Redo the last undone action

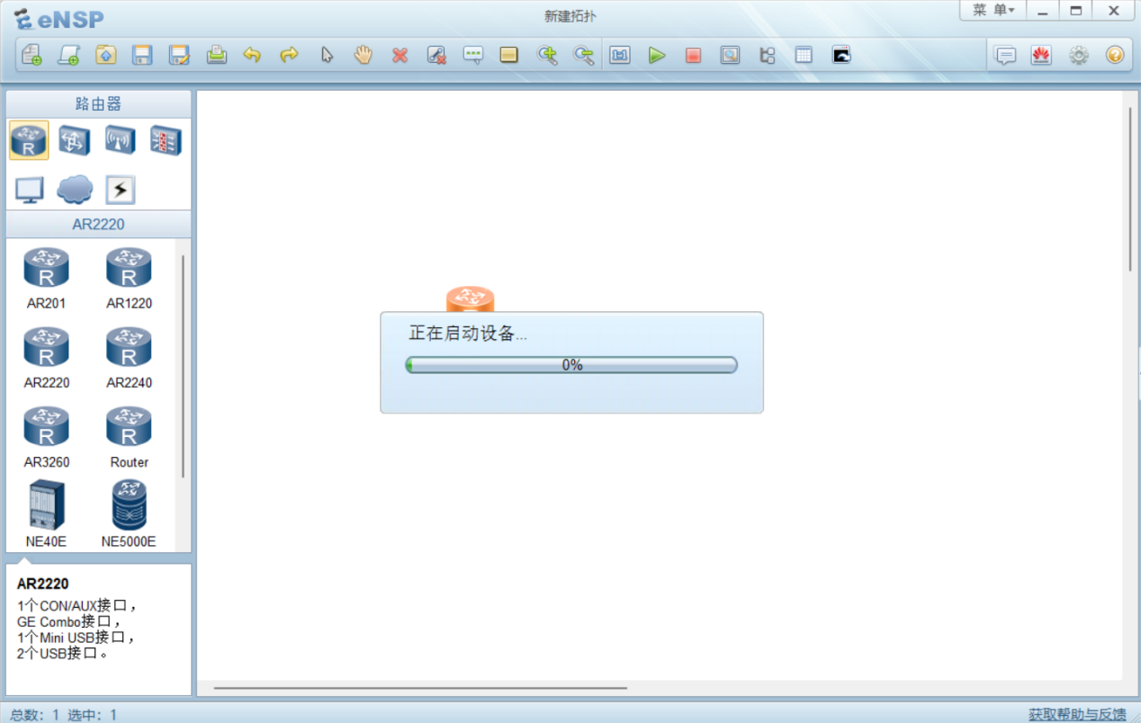pos(289,55)
